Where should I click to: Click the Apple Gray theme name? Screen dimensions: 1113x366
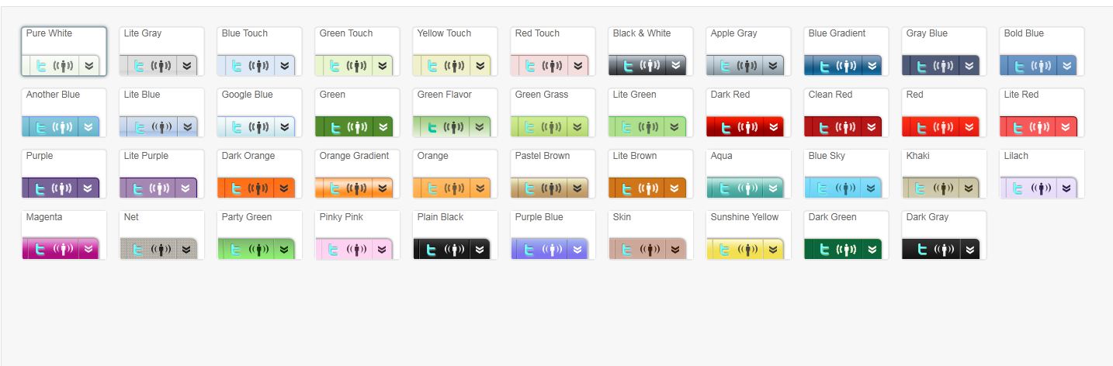point(733,33)
